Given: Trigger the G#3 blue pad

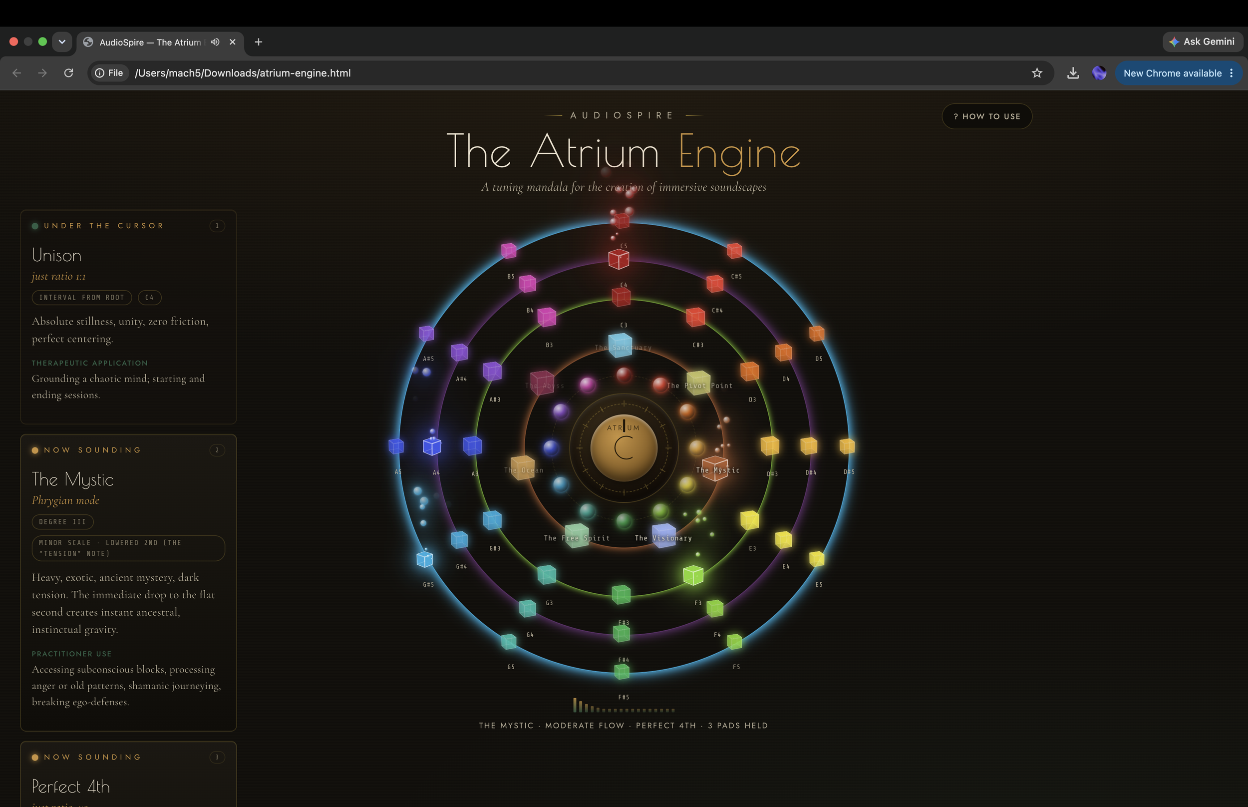Looking at the screenshot, I should (x=492, y=520).
